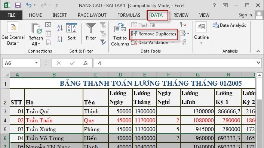Select the cell with name Quy
264x148 pixels.
click(x=96, y=120)
